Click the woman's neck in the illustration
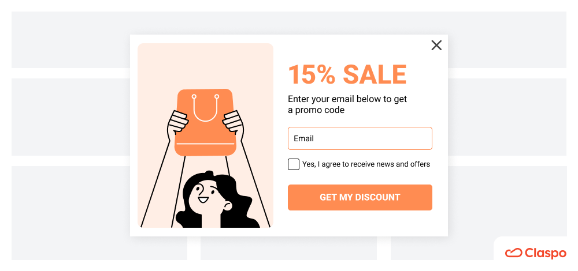 (211, 220)
